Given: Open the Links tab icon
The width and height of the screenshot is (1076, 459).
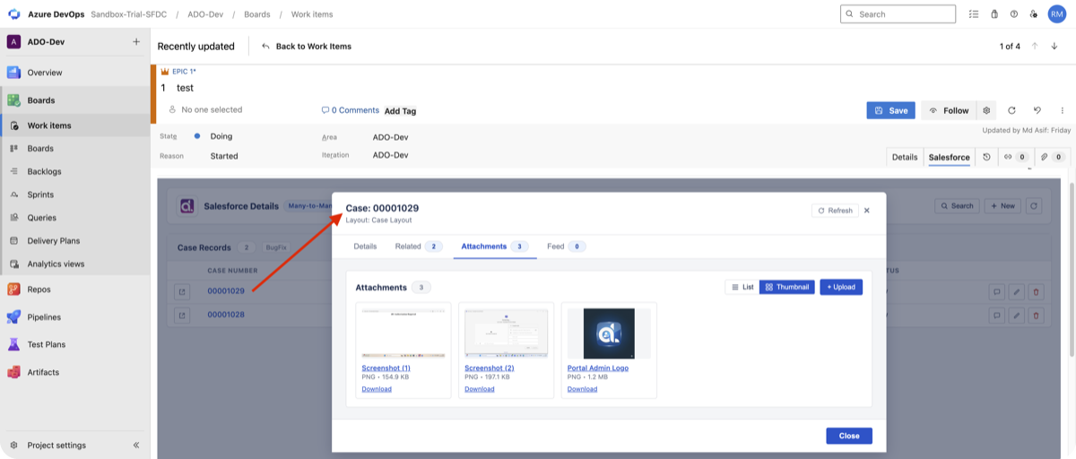Looking at the screenshot, I should pos(1015,157).
